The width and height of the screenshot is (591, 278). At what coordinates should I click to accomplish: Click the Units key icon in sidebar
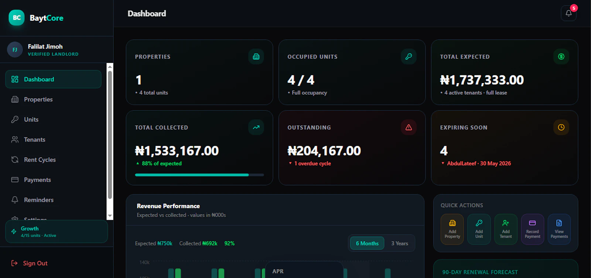(x=15, y=119)
